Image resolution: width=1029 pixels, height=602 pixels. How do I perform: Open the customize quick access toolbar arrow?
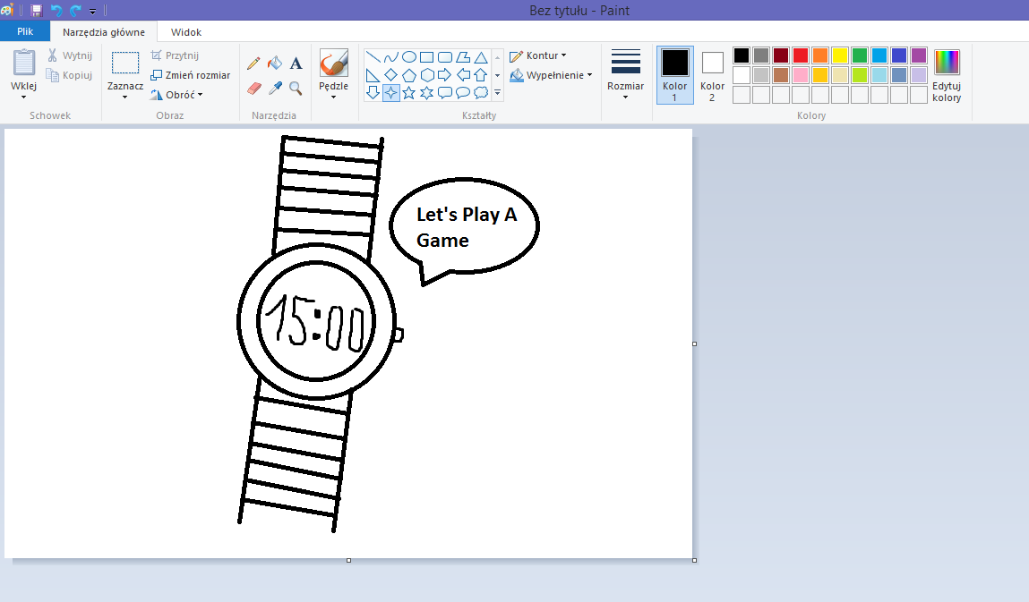click(92, 11)
